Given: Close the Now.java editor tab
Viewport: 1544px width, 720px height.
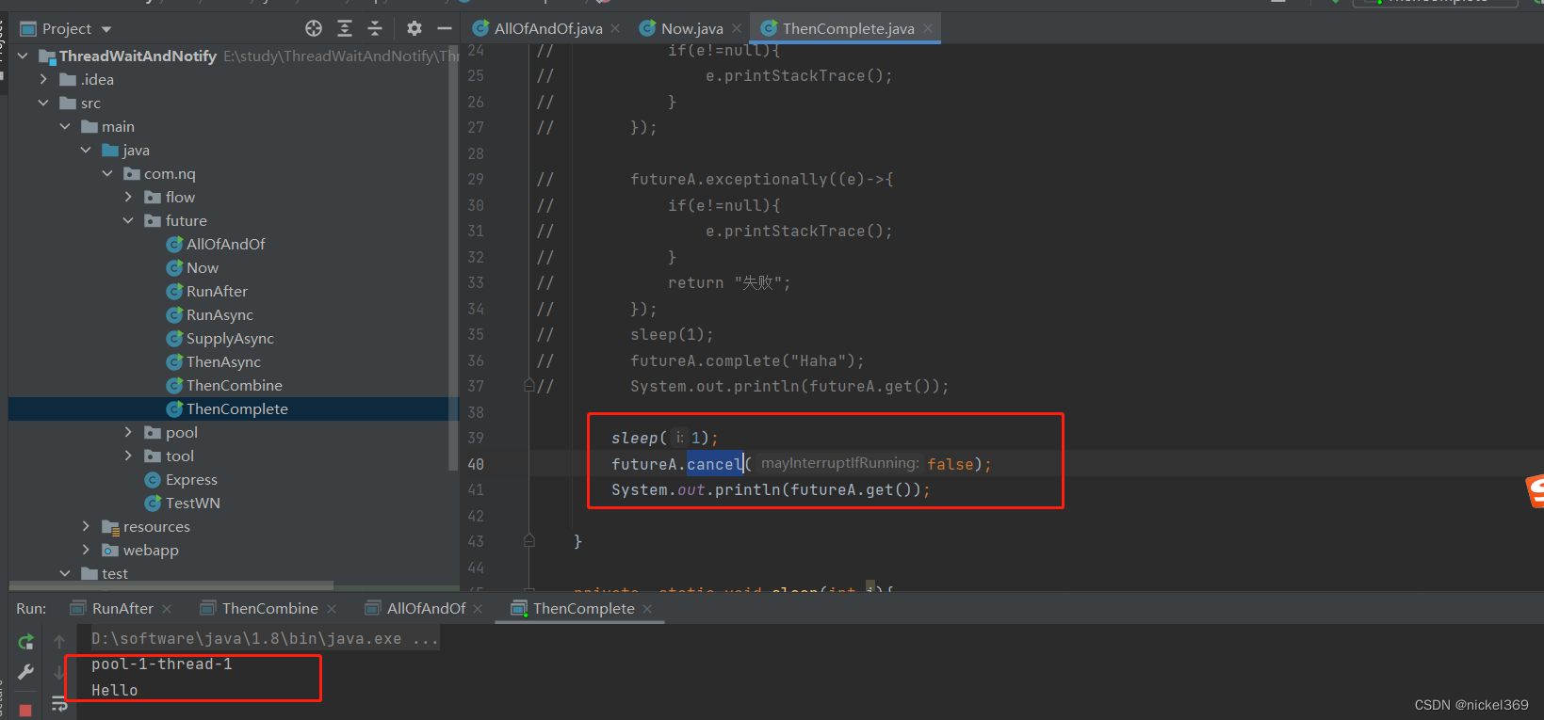Looking at the screenshot, I should click(737, 28).
